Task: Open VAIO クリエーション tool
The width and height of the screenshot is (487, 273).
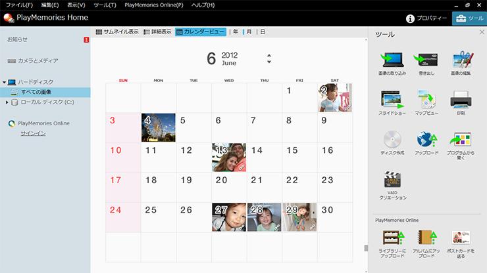Action: pyautogui.click(x=392, y=180)
